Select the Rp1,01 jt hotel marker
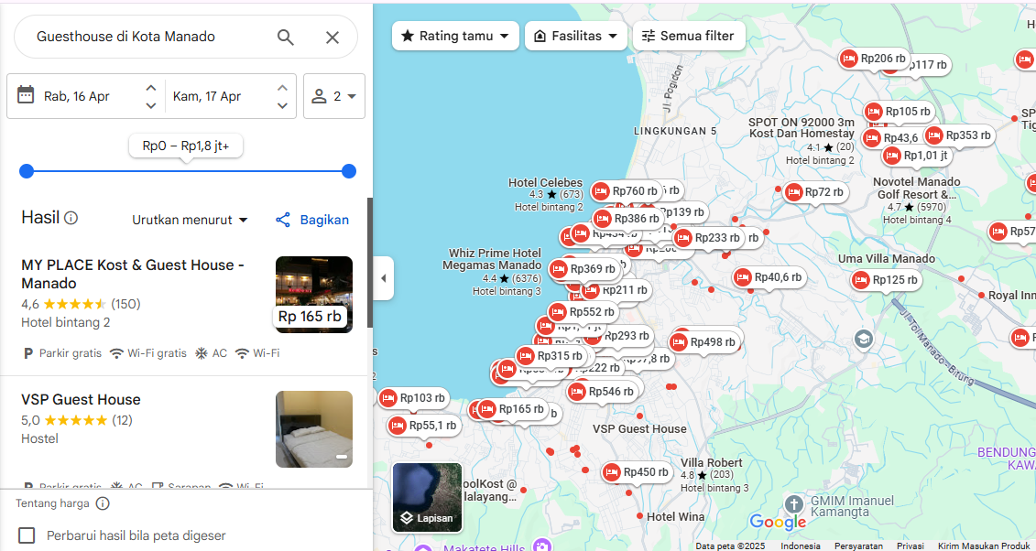Viewport: 1036px width, 551px height. pos(917,157)
